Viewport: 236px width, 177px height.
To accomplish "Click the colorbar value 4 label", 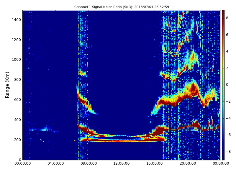I will pos(227,51).
